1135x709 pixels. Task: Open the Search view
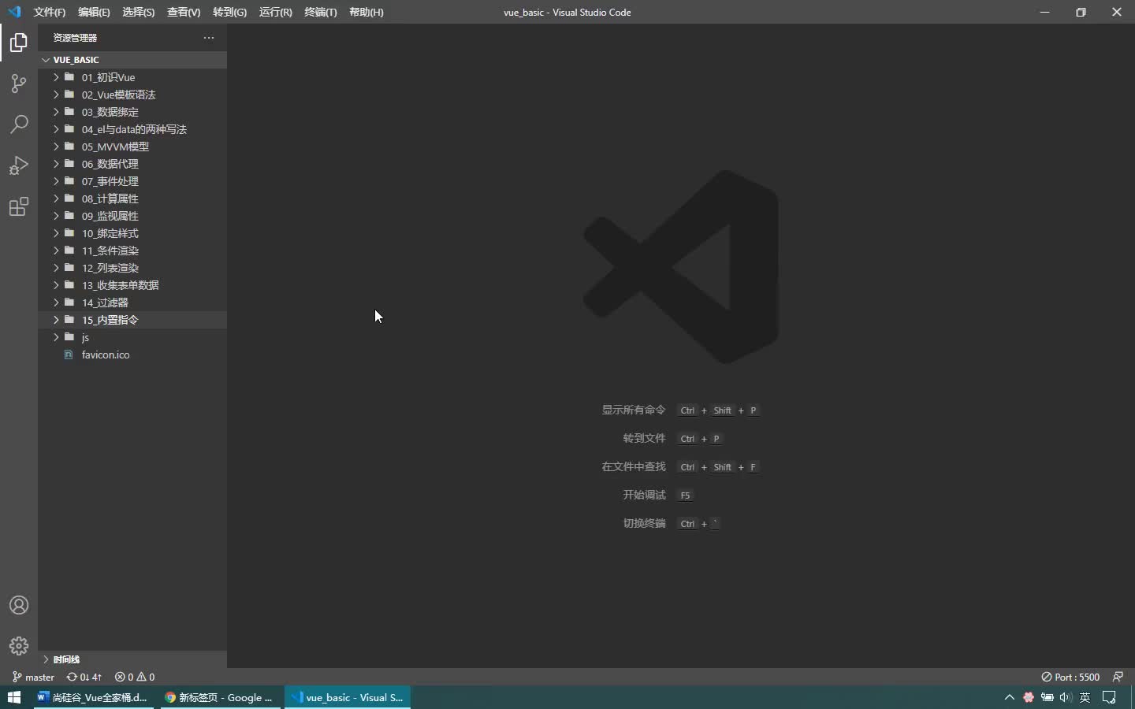pos(19,124)
